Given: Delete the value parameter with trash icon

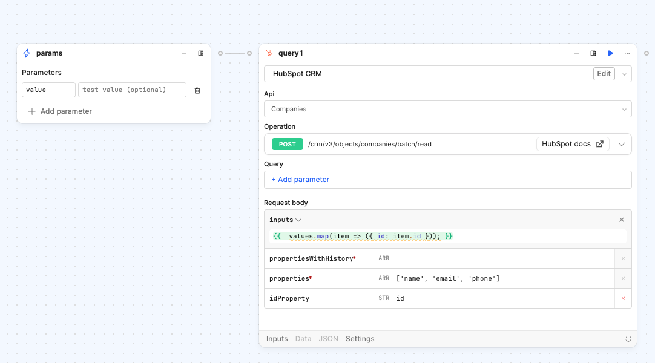Looking at the screenshot, I should coord(197,90).
